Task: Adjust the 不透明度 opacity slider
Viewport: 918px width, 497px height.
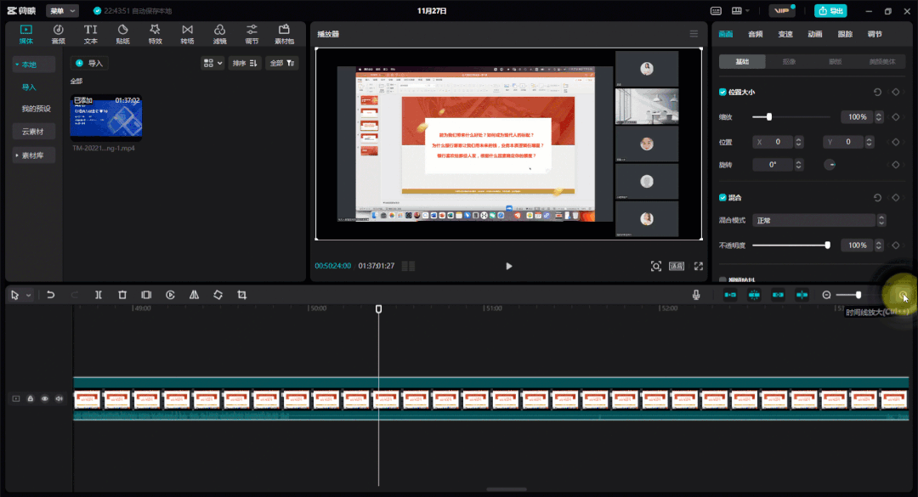Action: click(791, 246)
